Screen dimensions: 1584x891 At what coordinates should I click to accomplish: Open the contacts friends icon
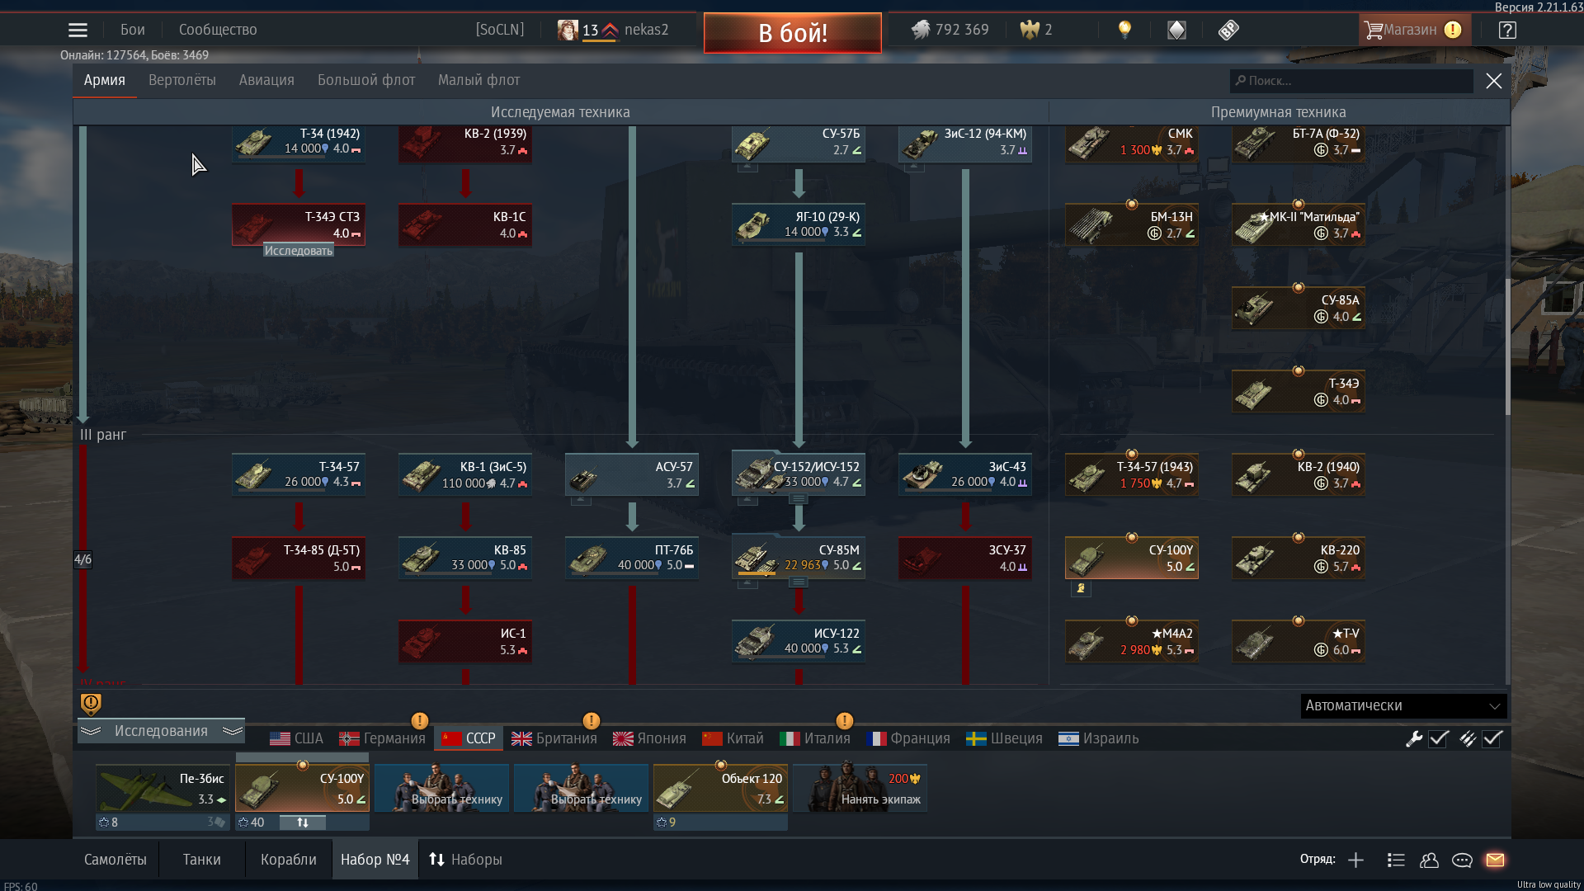(1429, 860)
